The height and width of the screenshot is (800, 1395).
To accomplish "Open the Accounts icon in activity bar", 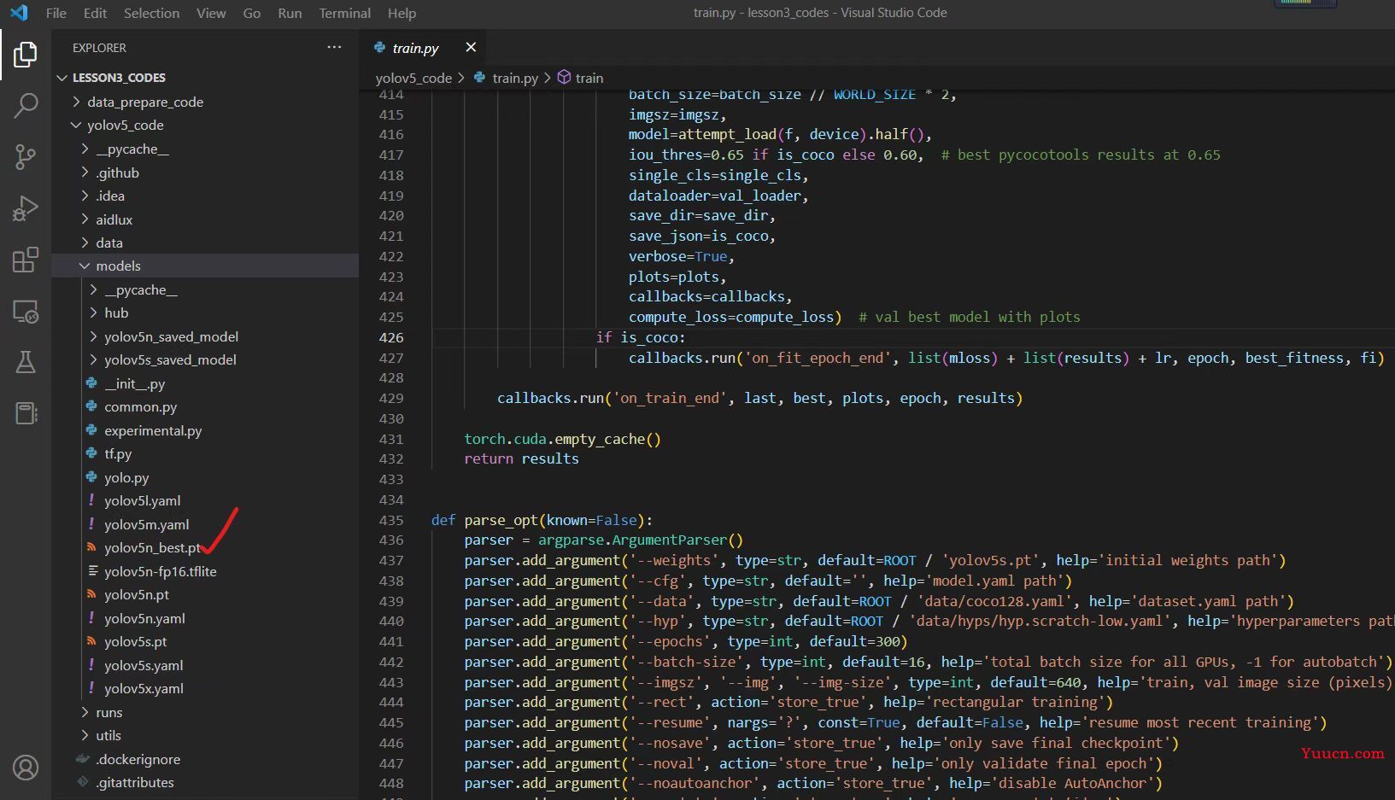I will click(x=26, y=768).
